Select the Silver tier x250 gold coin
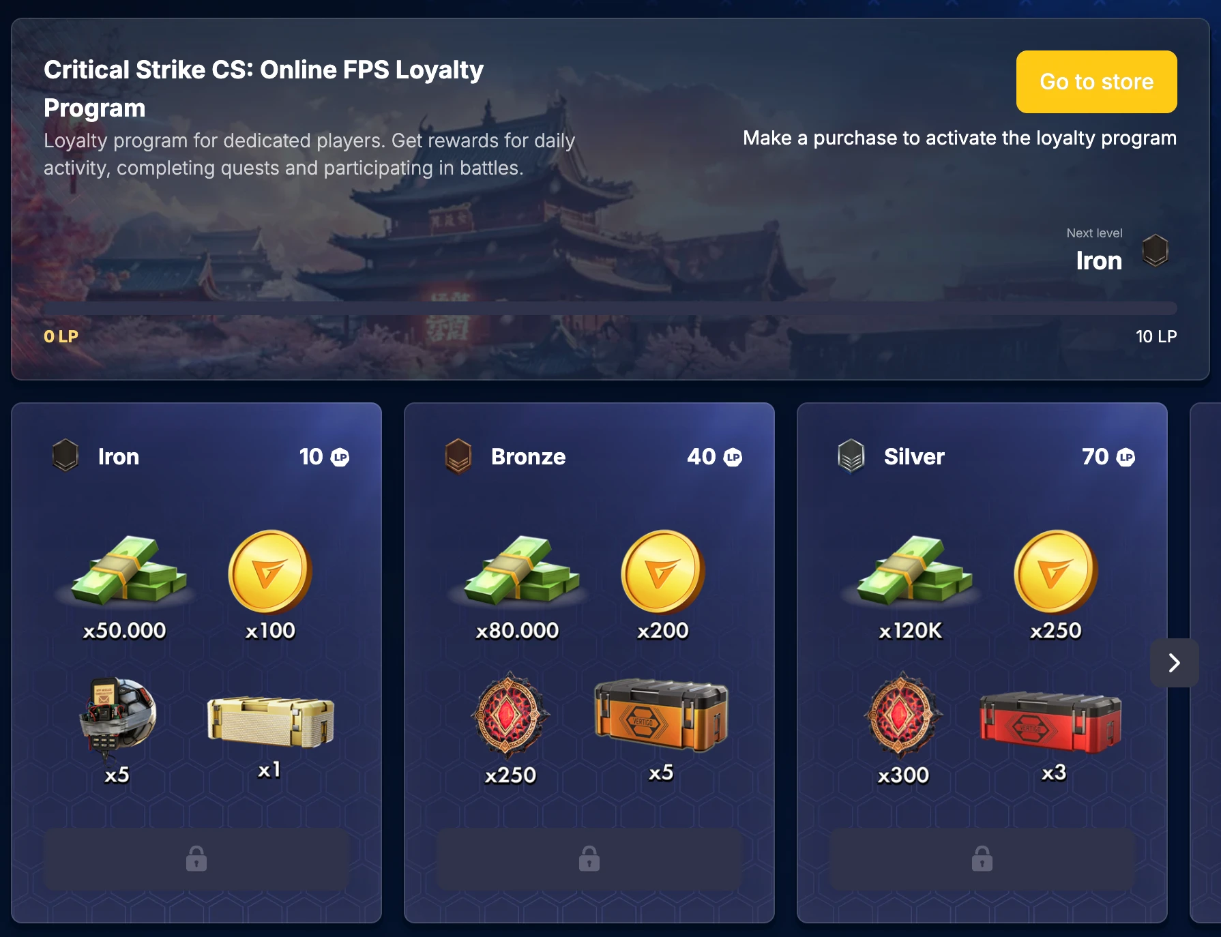 pos(1056,572)
